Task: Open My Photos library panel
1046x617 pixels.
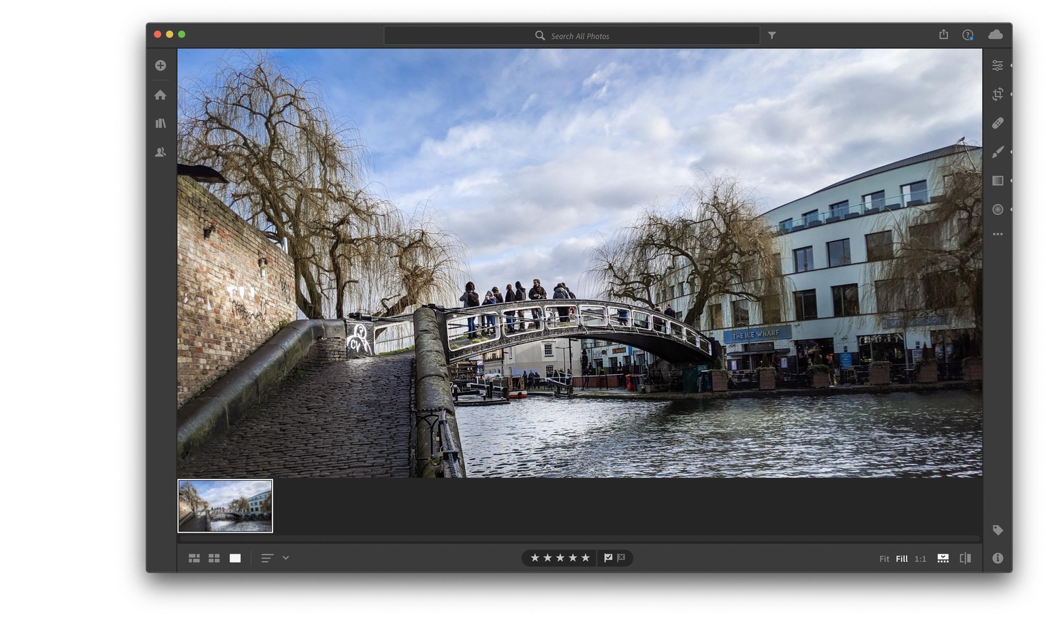Action: point(161,123)
